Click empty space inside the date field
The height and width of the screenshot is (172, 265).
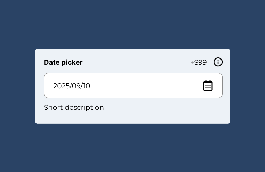(x=146, y=85)
